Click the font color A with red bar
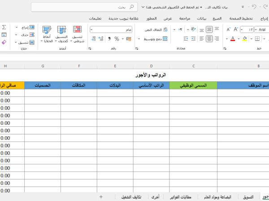 click(233, 39)
